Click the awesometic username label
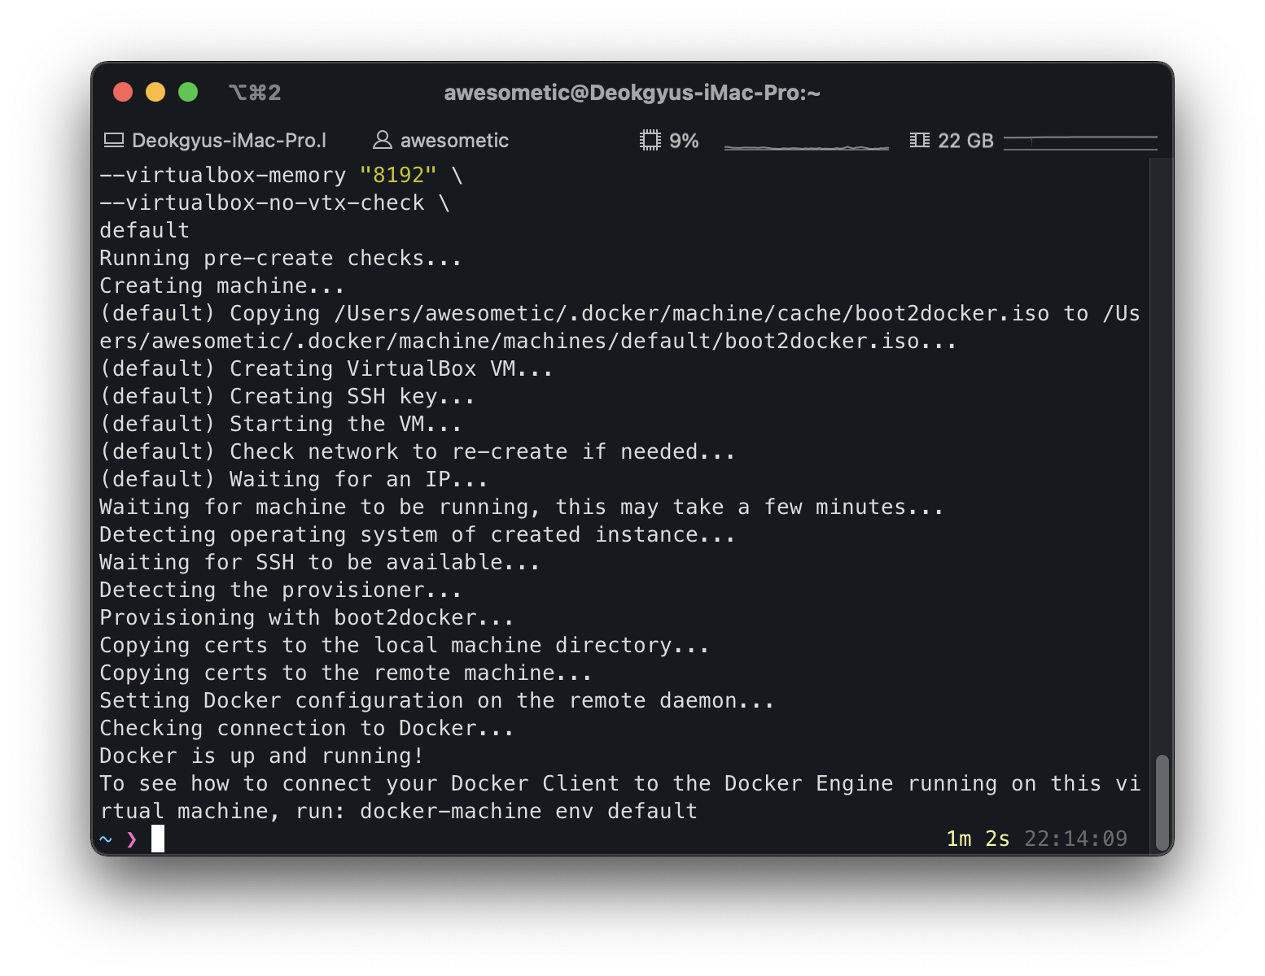Image resolution: width=1265 pixels, height=976 pixels. [454, 141]
